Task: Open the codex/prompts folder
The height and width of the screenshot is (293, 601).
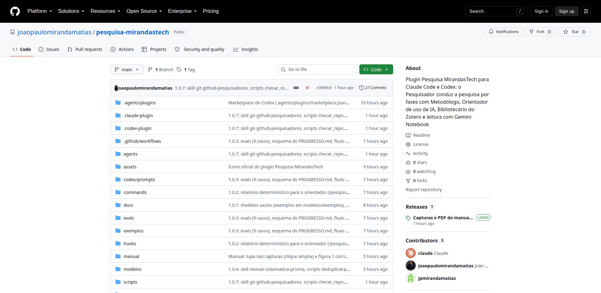Action: coord(139,180)
